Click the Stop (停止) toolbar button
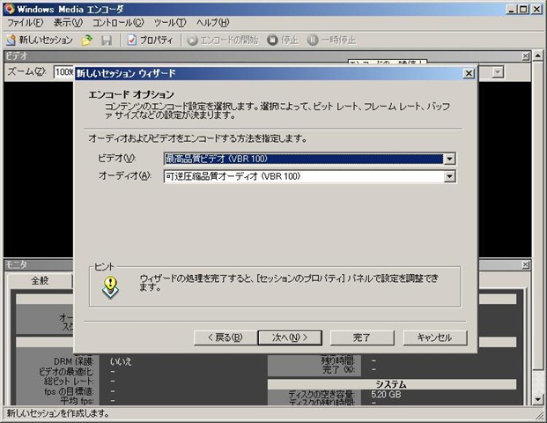 (283, 41)
